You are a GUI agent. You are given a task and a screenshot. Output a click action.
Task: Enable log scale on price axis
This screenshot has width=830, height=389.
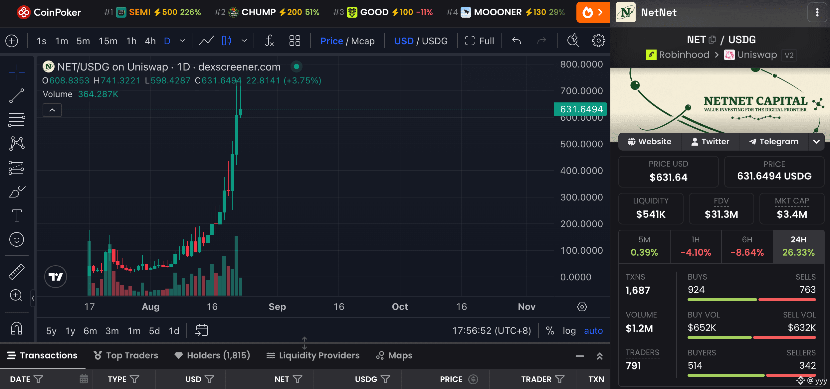click(569, 330)
